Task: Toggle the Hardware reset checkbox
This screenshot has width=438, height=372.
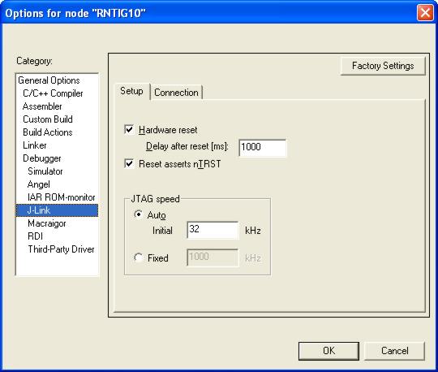Action: click(129, 129)
